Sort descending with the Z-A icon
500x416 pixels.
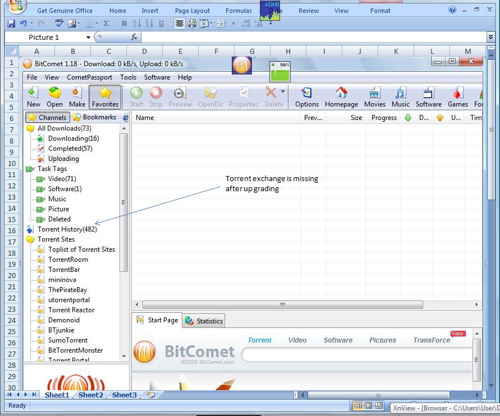click(x=149, y=23)
